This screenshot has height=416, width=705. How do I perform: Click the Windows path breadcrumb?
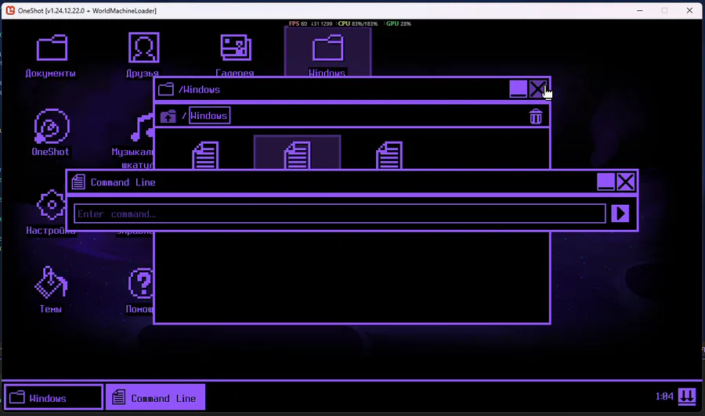click(209, 116)
